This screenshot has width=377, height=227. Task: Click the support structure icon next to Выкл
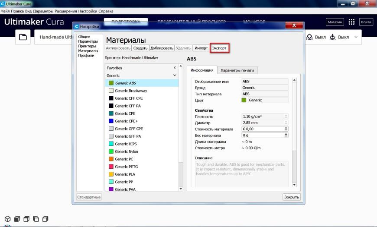point(310,37)
